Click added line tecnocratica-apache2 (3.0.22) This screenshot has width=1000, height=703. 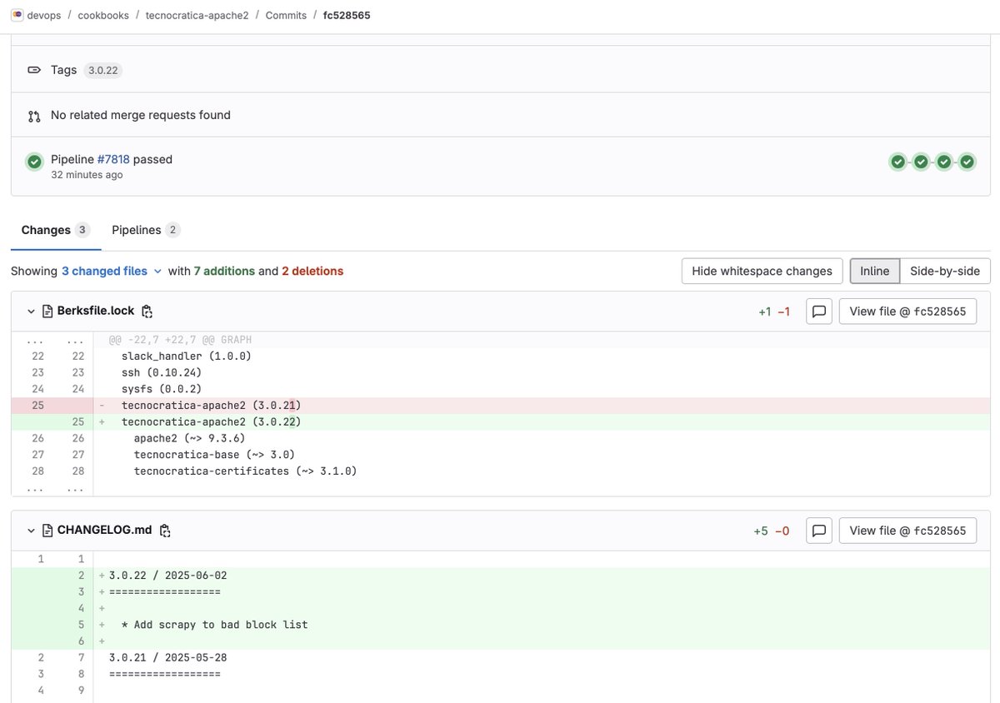[x=501, y=421]
